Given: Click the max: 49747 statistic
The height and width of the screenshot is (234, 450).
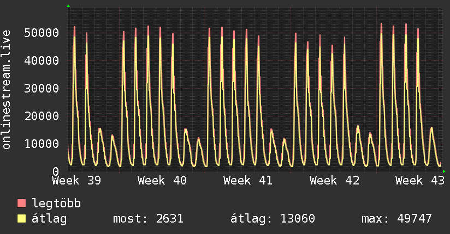Looking at the screenshot, I should point(396,219).
